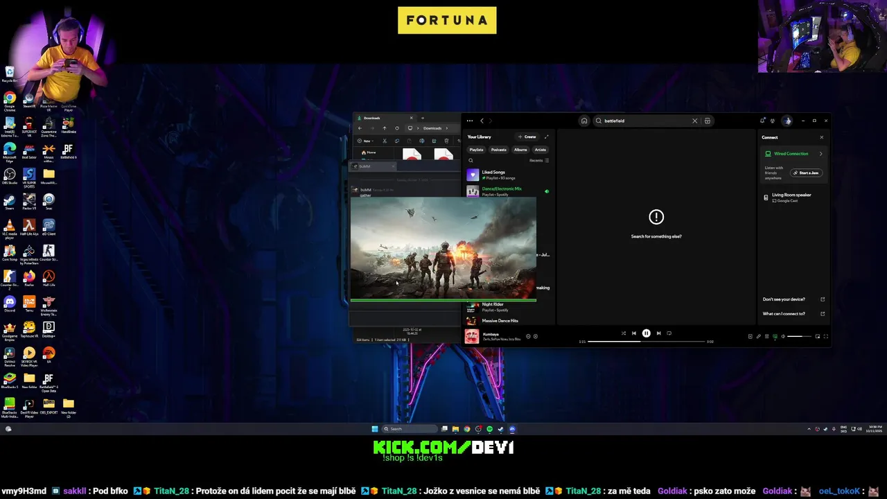Click the taskbar Search box
The height and width of the screenshot is (499, 887).
click(x=410, y=429)
